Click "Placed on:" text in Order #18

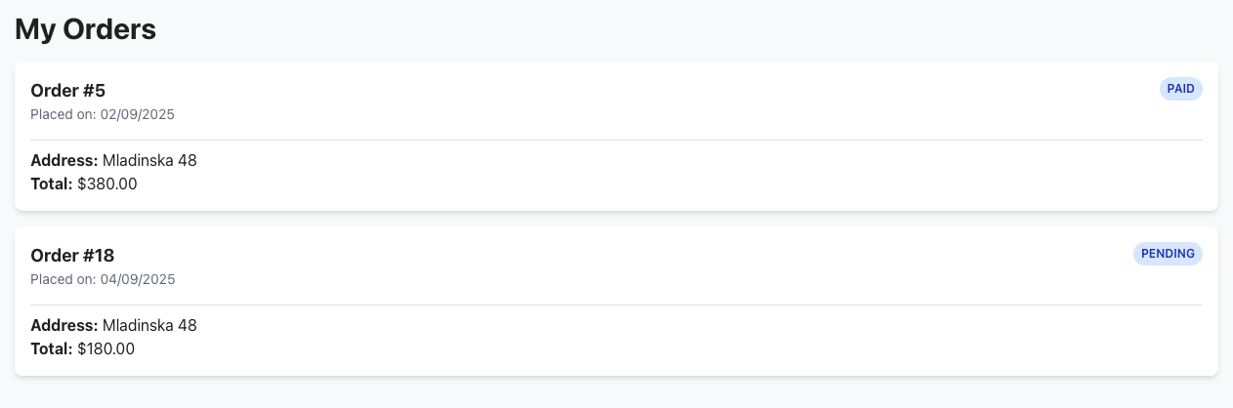(x=64, y=279)
